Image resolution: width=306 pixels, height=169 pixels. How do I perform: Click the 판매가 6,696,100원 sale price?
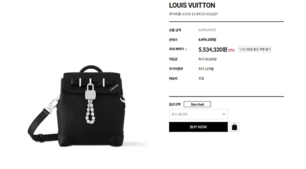click(x=207, y=40)
